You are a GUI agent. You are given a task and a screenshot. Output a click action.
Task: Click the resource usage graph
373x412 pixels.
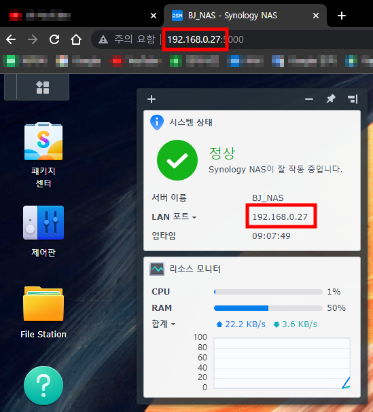point(282,363)
